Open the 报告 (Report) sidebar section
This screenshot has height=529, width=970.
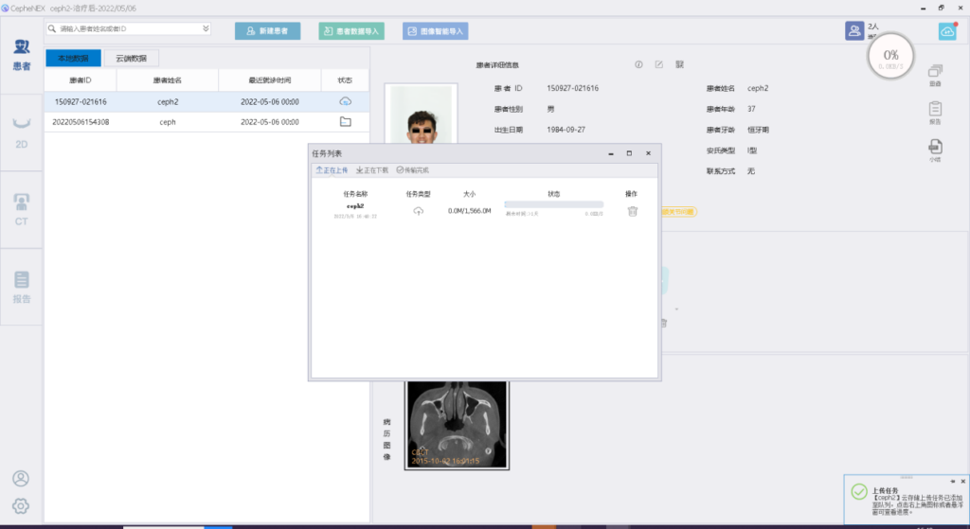[x=22, y=287]
